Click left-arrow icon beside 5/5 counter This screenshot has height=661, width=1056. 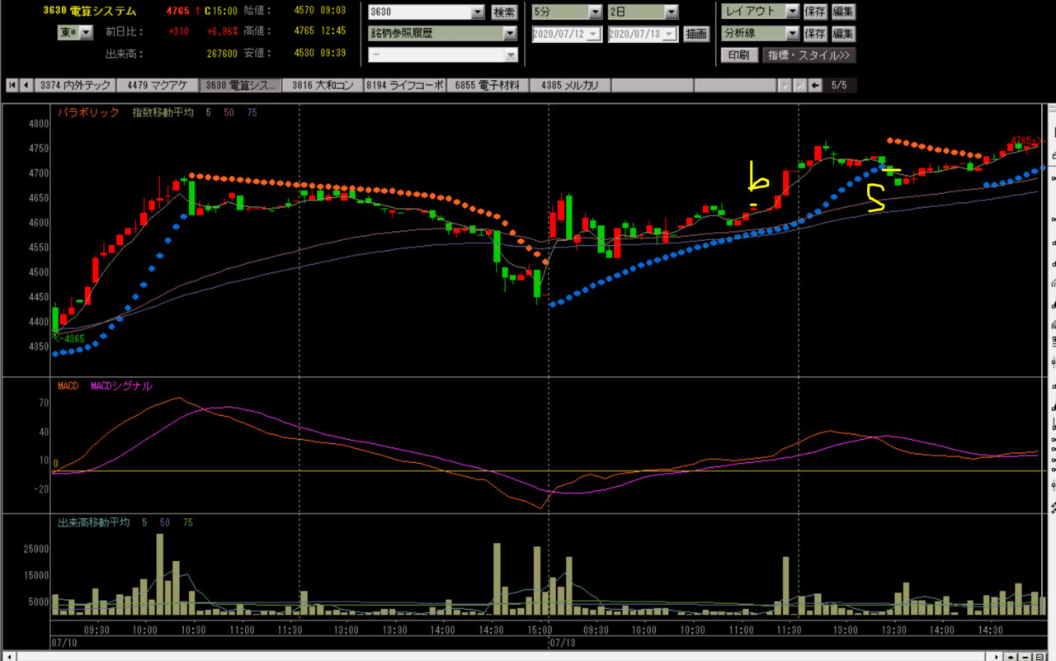click(x=815, y=85)
